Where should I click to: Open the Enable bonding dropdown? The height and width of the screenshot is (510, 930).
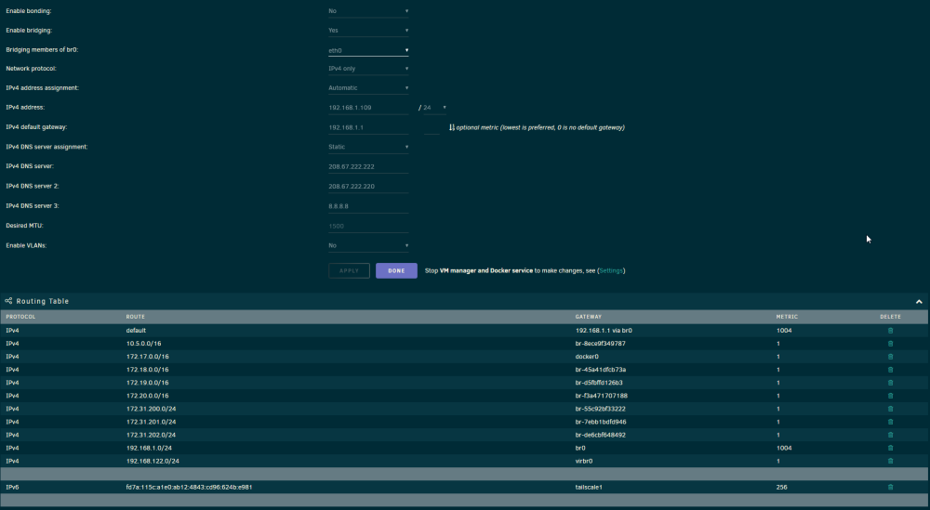(368, 11)
